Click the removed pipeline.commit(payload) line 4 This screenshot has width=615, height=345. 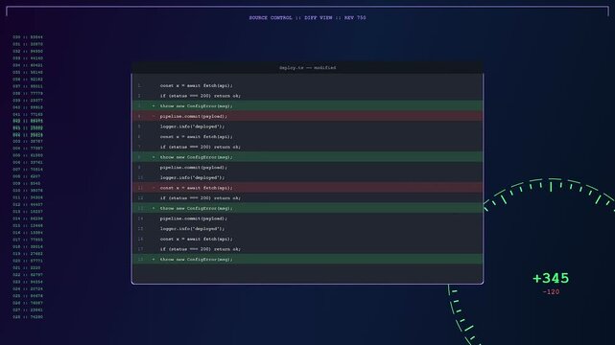tap(307, 116)
